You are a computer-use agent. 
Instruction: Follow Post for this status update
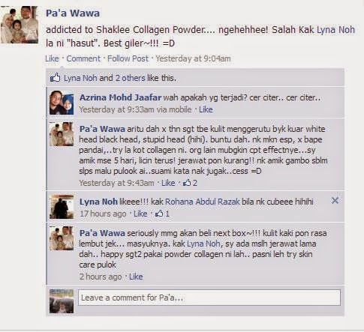click(128, 58)
